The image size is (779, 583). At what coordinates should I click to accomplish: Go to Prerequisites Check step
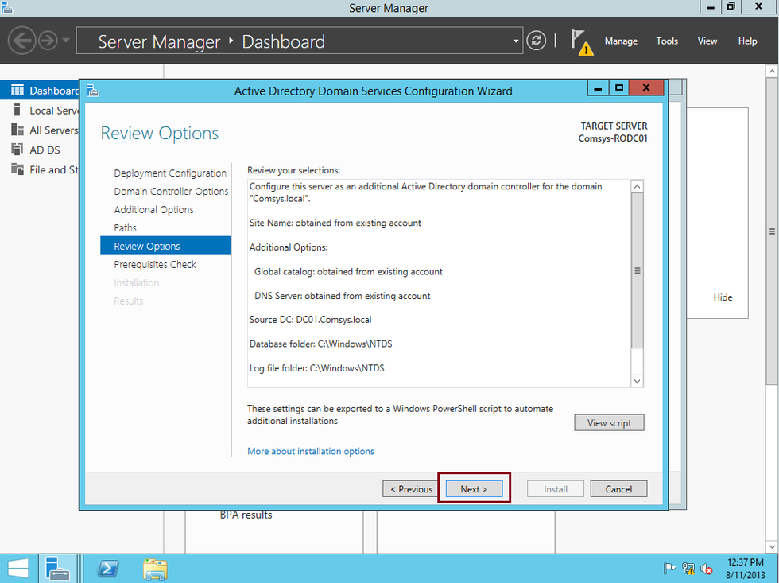(x=155, y=264)
